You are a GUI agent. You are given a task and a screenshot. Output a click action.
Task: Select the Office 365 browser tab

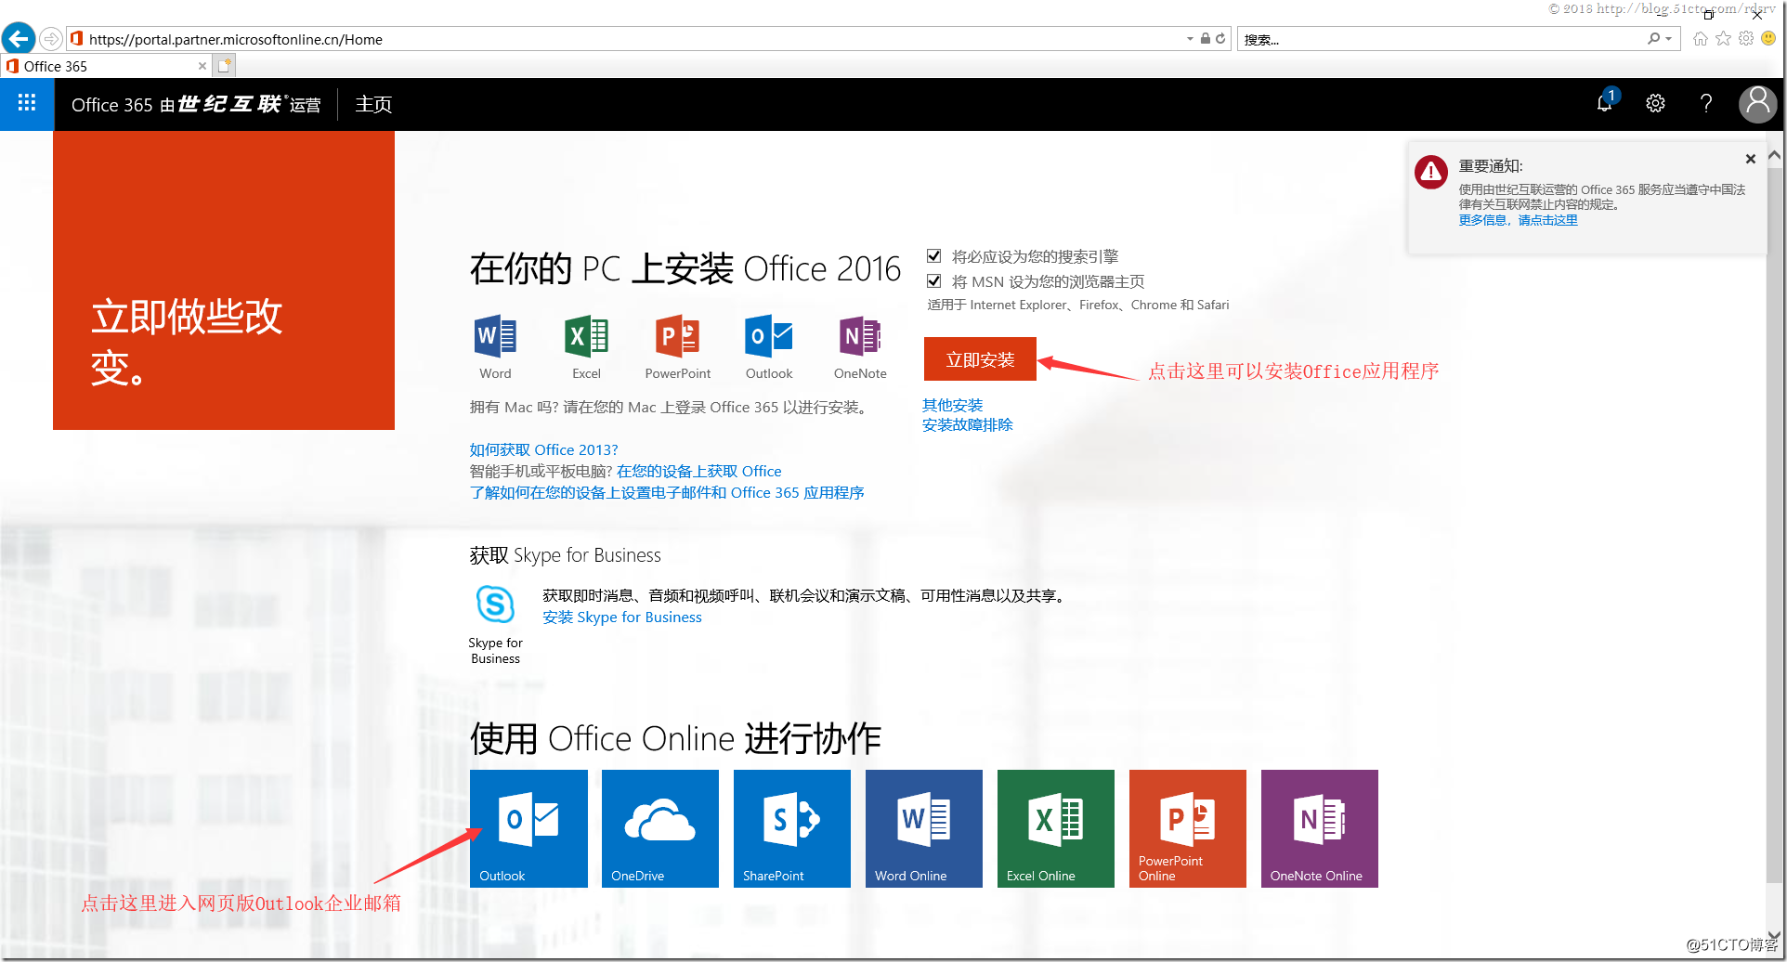pyautogui.click(x=106, y=66)
